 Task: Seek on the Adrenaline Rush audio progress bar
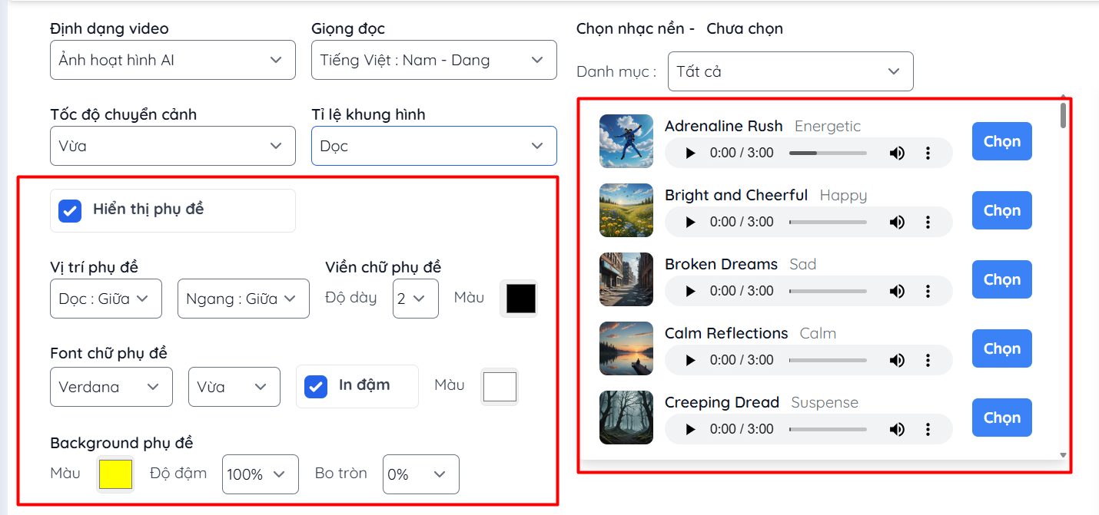[828, 153]
